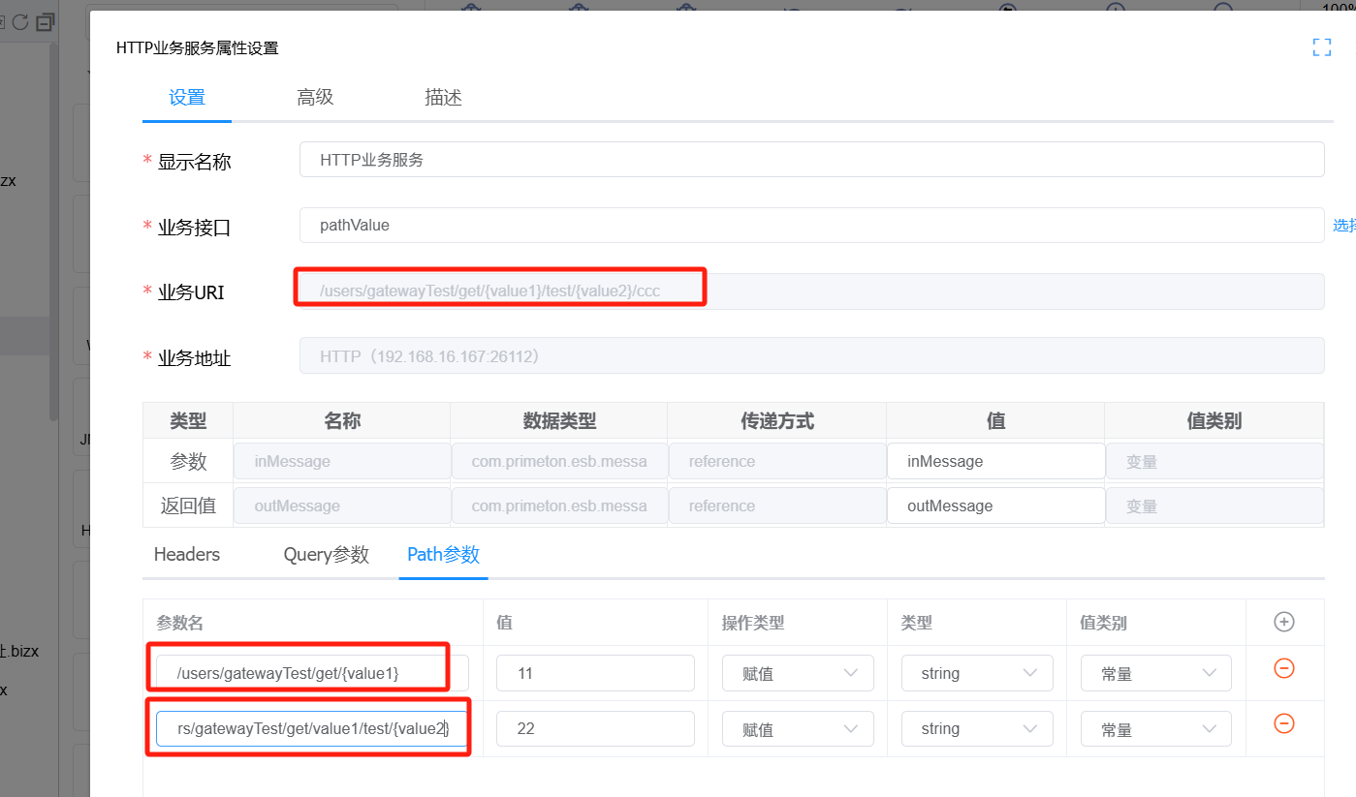
Task: Click the value field containing 11
Action: 594,673
